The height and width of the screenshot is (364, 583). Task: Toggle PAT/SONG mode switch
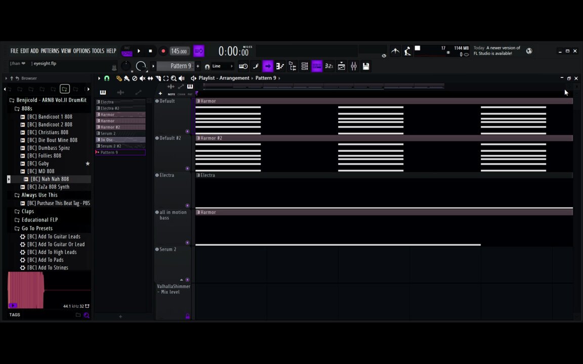(127, 51)
